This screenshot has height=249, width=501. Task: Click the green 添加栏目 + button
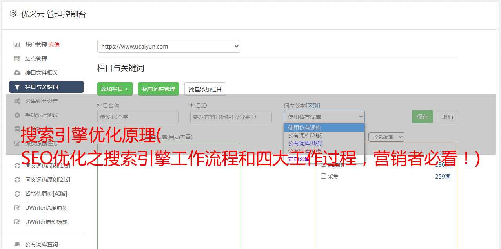(x=115, y=89)
